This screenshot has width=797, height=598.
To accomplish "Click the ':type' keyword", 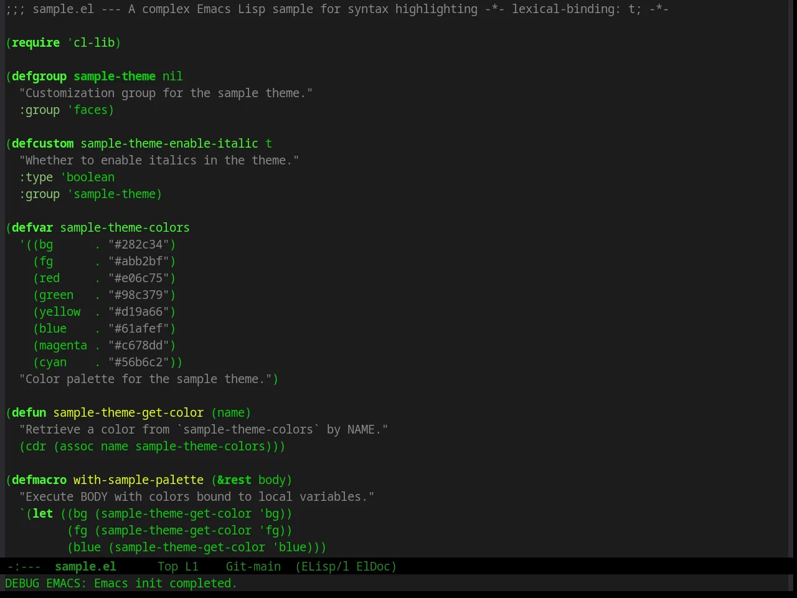I will [x=36, y=177].
